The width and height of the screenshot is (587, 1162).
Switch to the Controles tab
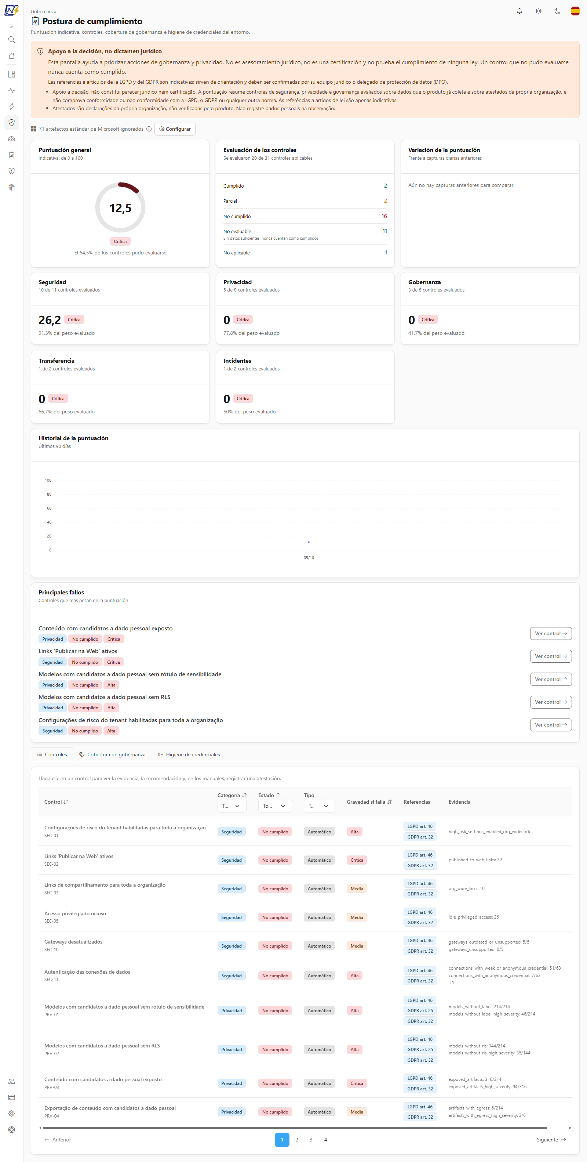tap(52, 755)
